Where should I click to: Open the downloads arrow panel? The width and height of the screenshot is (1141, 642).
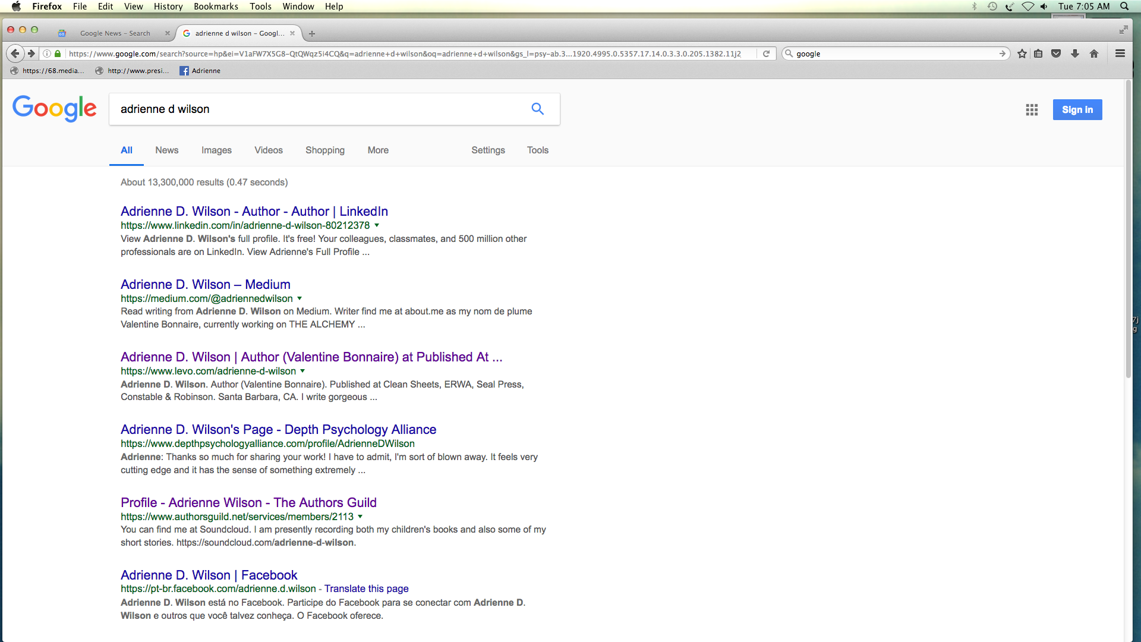(1075, 53)
